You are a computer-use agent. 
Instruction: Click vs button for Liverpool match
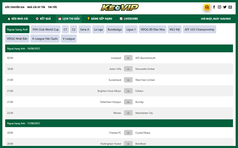[x=128, y=58]
